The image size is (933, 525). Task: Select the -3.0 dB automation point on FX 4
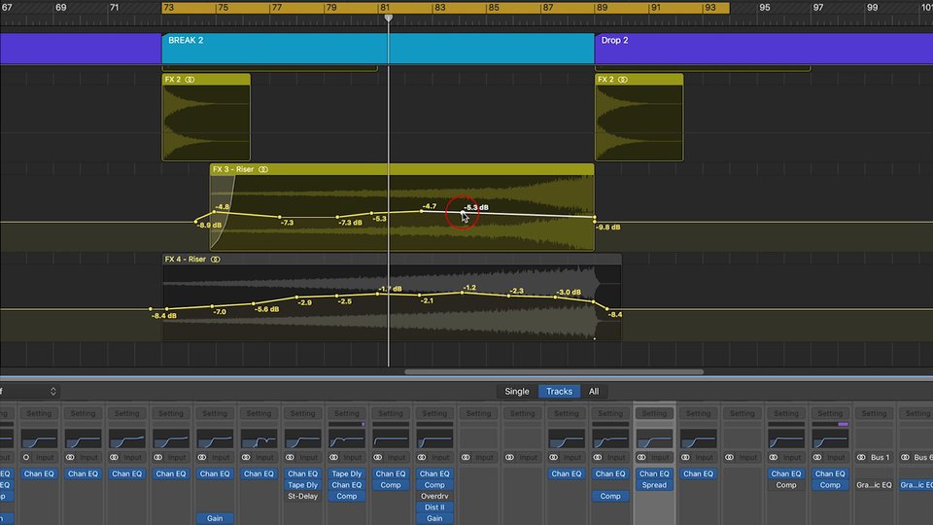[x=556, y=297]
